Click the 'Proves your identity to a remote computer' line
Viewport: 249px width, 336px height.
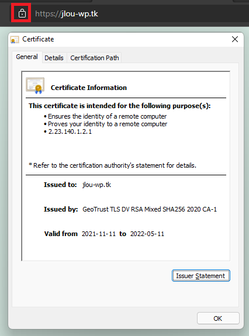[108, 124]
